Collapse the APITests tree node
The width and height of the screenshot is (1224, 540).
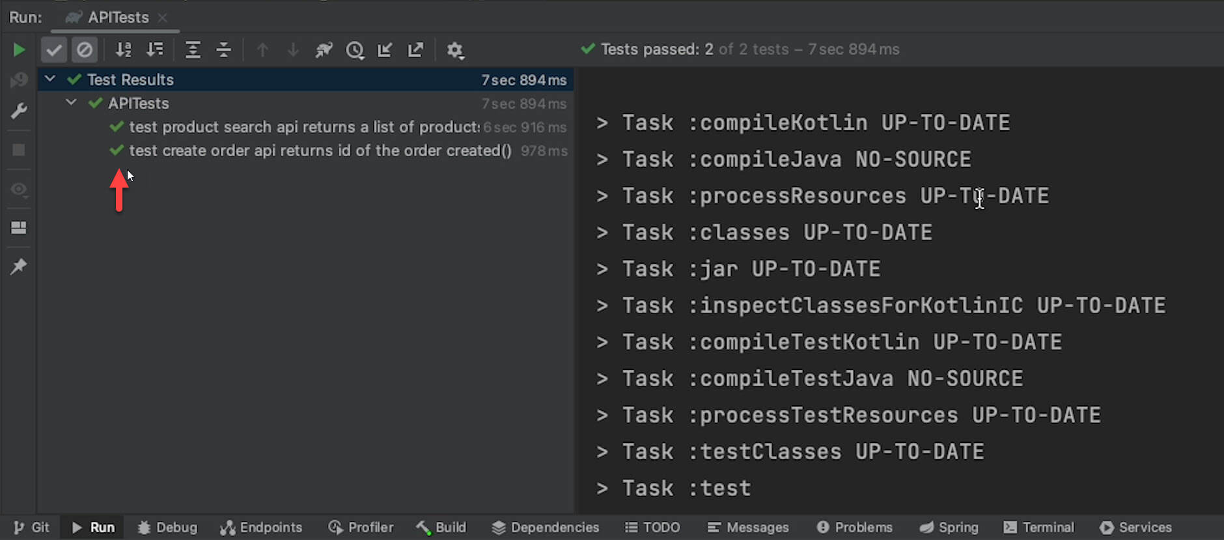[72, 103]
